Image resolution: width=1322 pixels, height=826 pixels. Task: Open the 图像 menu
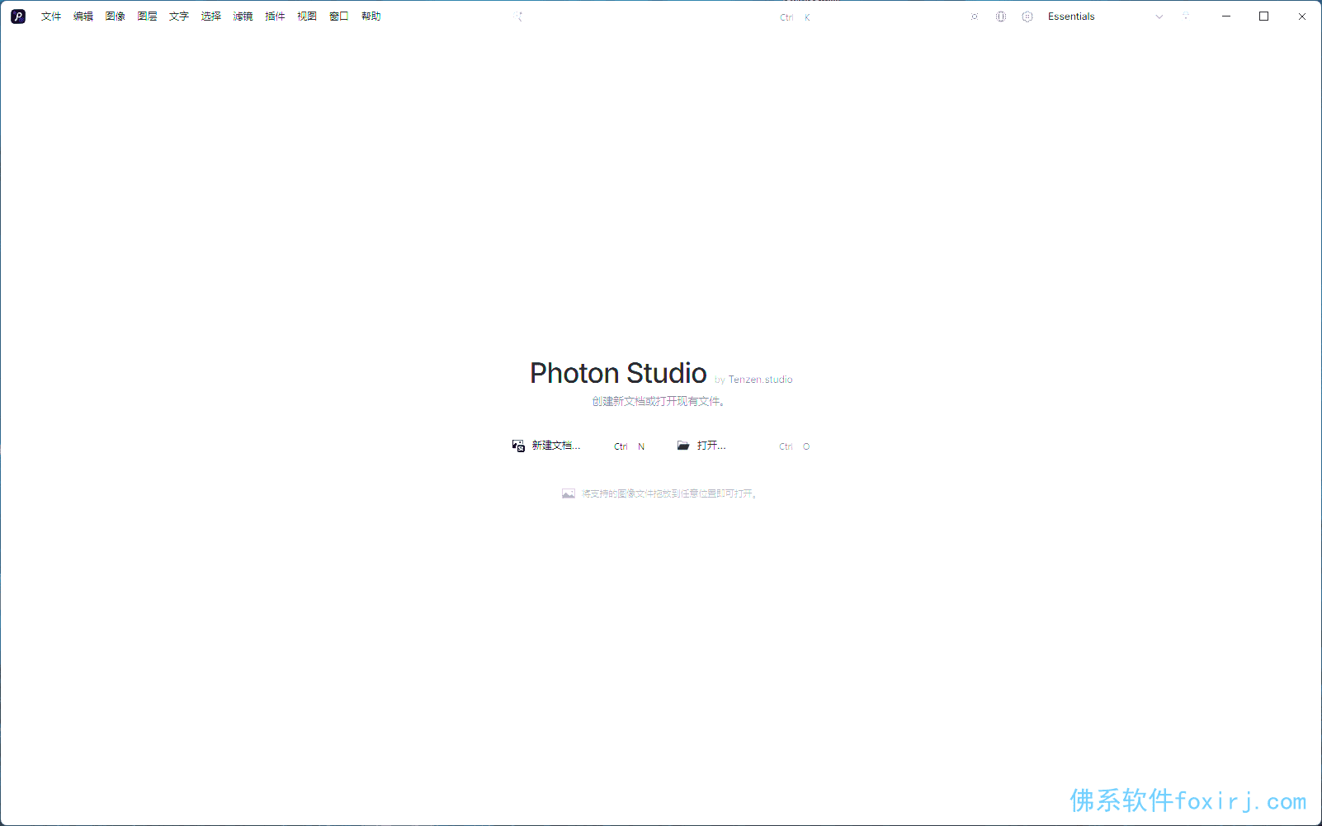(x=116, y=17)
